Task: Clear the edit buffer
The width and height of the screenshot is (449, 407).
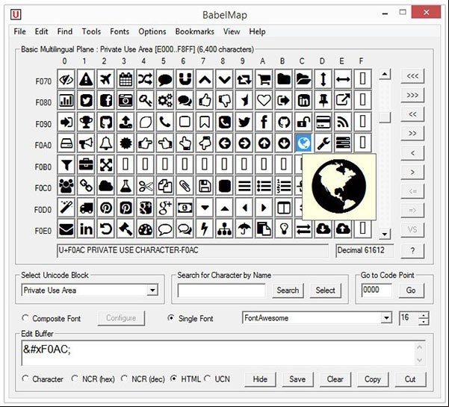Action: pos(335,379)
